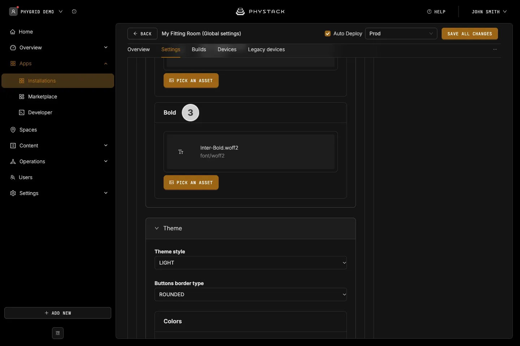Click the Phygrid Demo workspace switcher chevron
Image resolution: width=520 pixels, height=346 pixels.
pos(61,12)
